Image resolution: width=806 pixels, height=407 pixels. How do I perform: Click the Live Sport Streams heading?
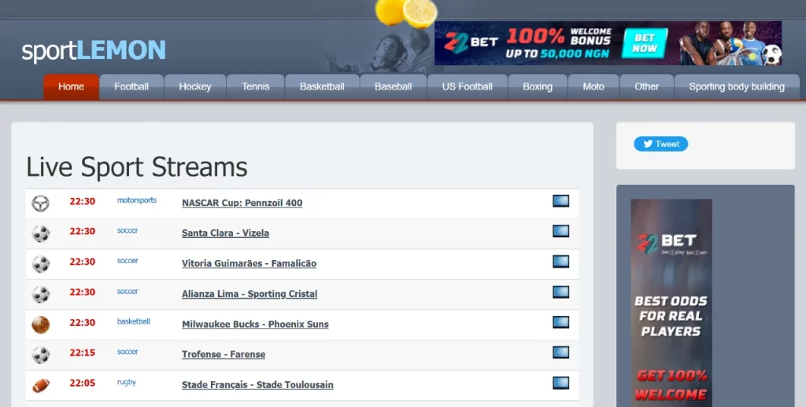[137, 167]
